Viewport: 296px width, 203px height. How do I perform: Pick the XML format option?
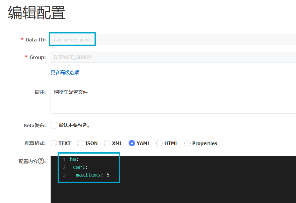107,143
